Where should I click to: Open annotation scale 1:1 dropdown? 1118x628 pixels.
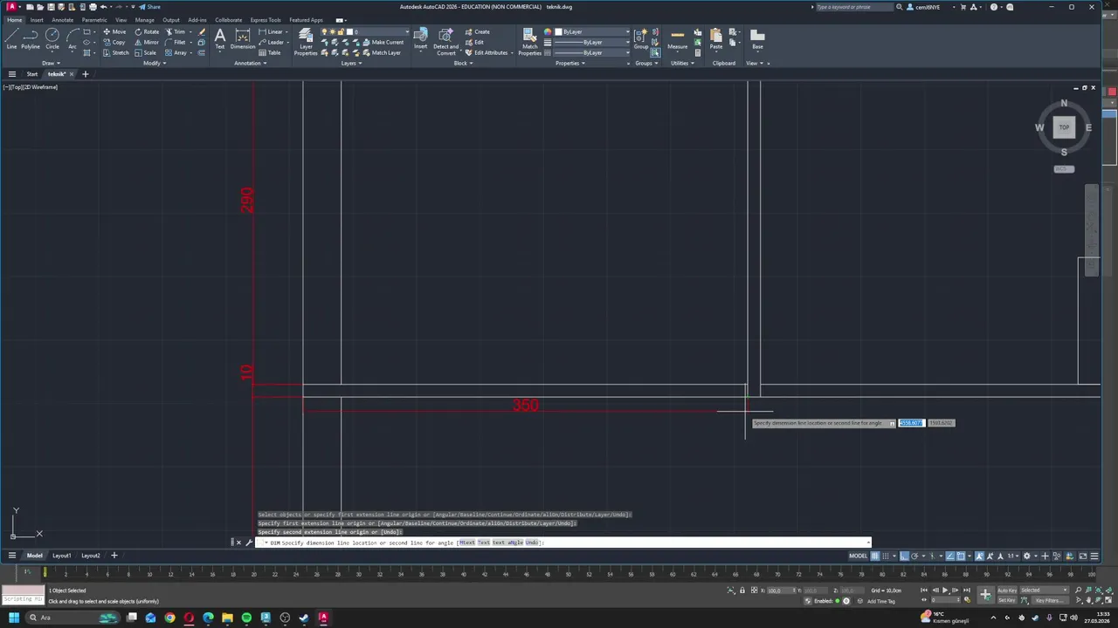1011,556
